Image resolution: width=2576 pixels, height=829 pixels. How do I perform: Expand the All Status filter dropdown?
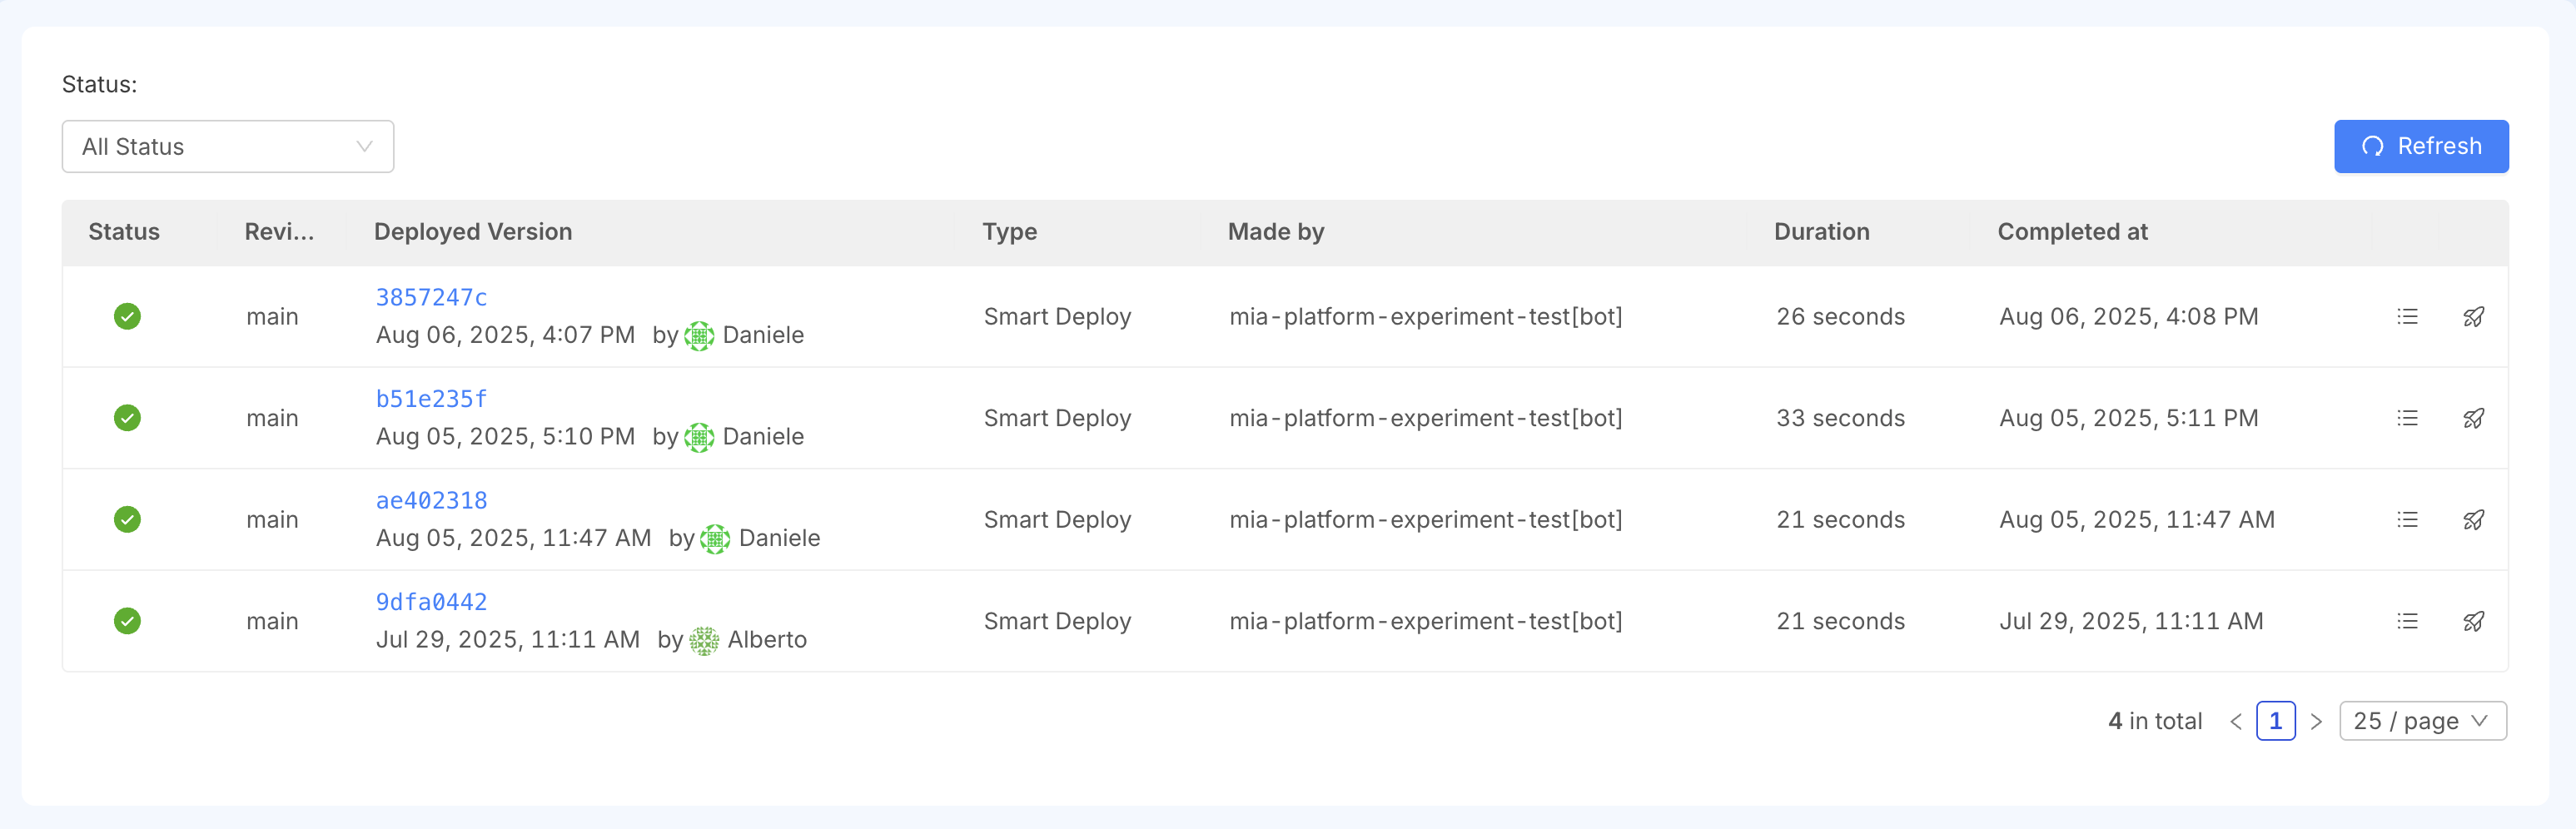tap(228, 147)
